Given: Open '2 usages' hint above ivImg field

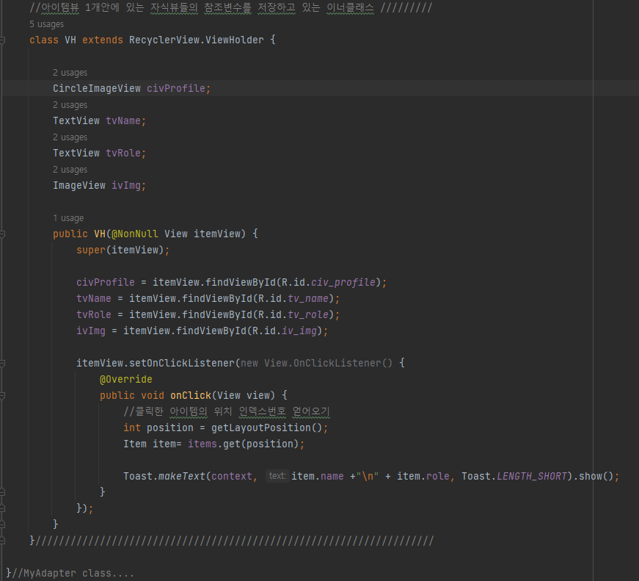Looking at the screenshot, I should [70, 170].
